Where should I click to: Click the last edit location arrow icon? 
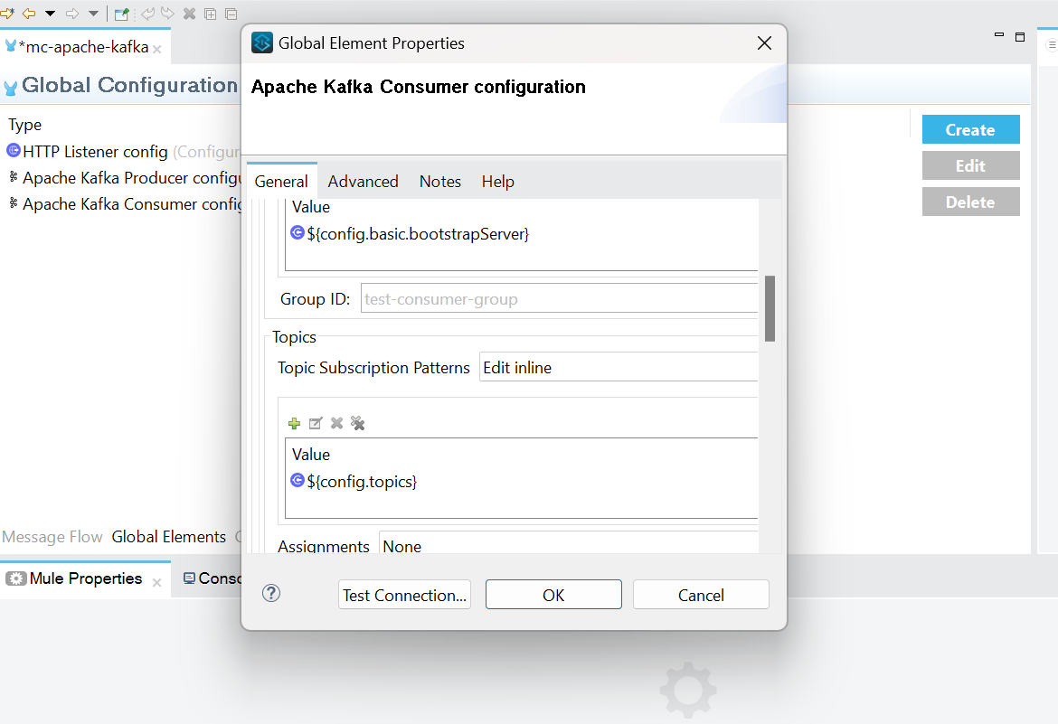7,14
